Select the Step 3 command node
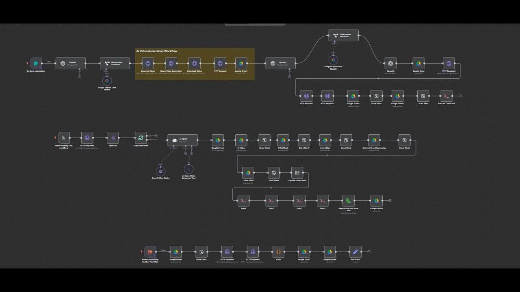Image resolution: width=520 pixels, height=292 pixels. [x=299, y=201]
